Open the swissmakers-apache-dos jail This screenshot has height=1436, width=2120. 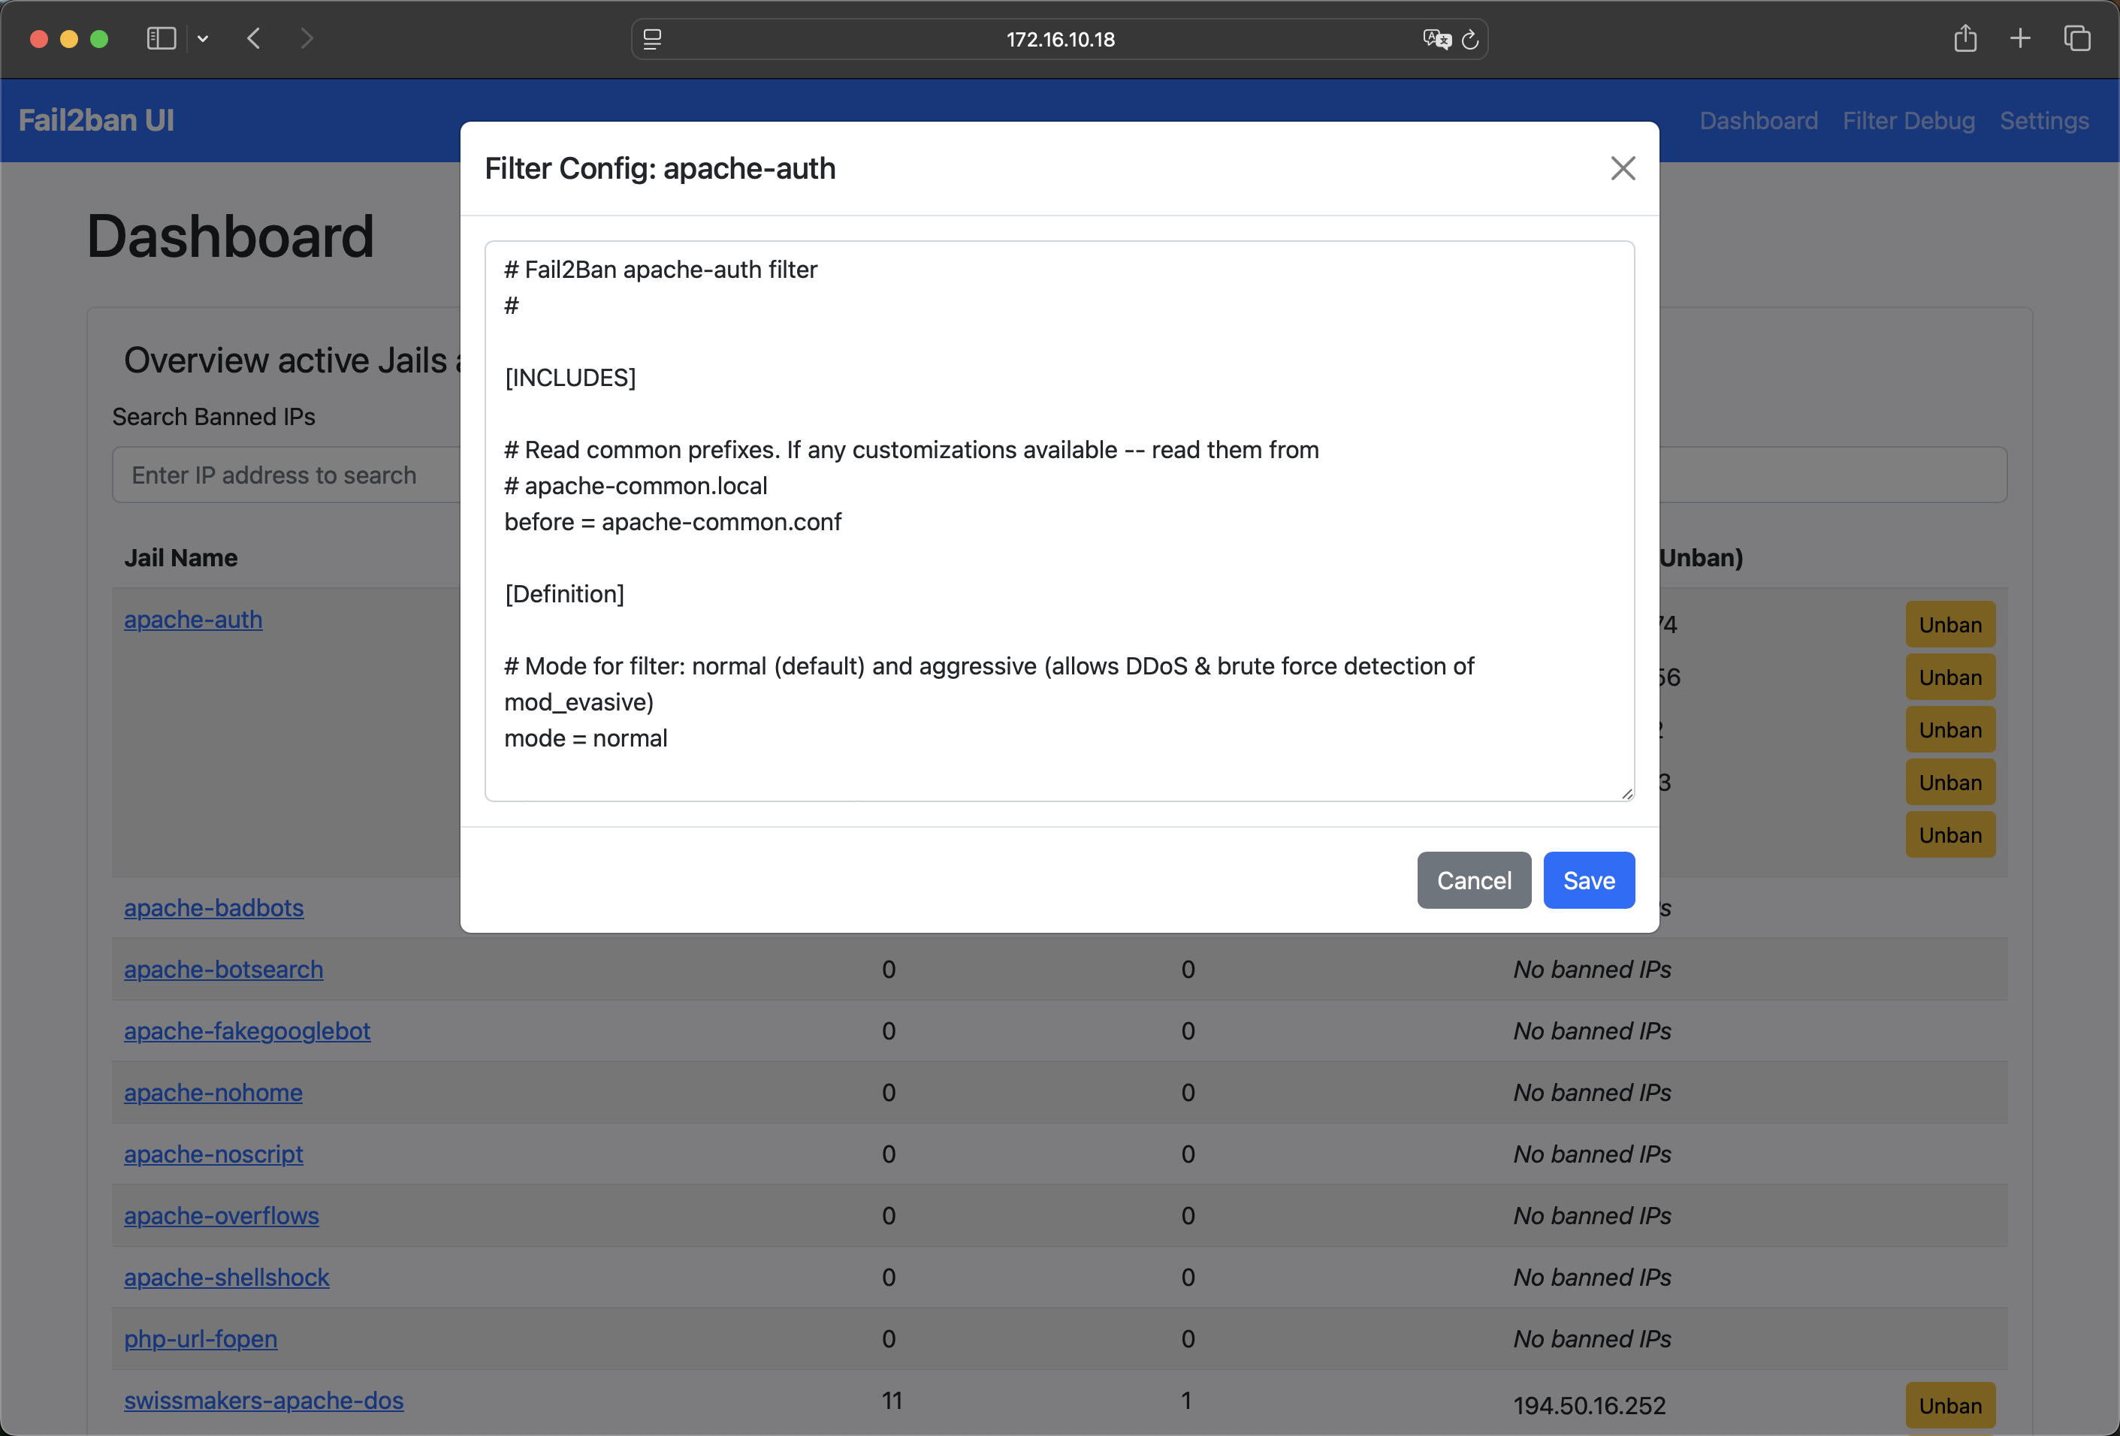tap(264, 1401)
